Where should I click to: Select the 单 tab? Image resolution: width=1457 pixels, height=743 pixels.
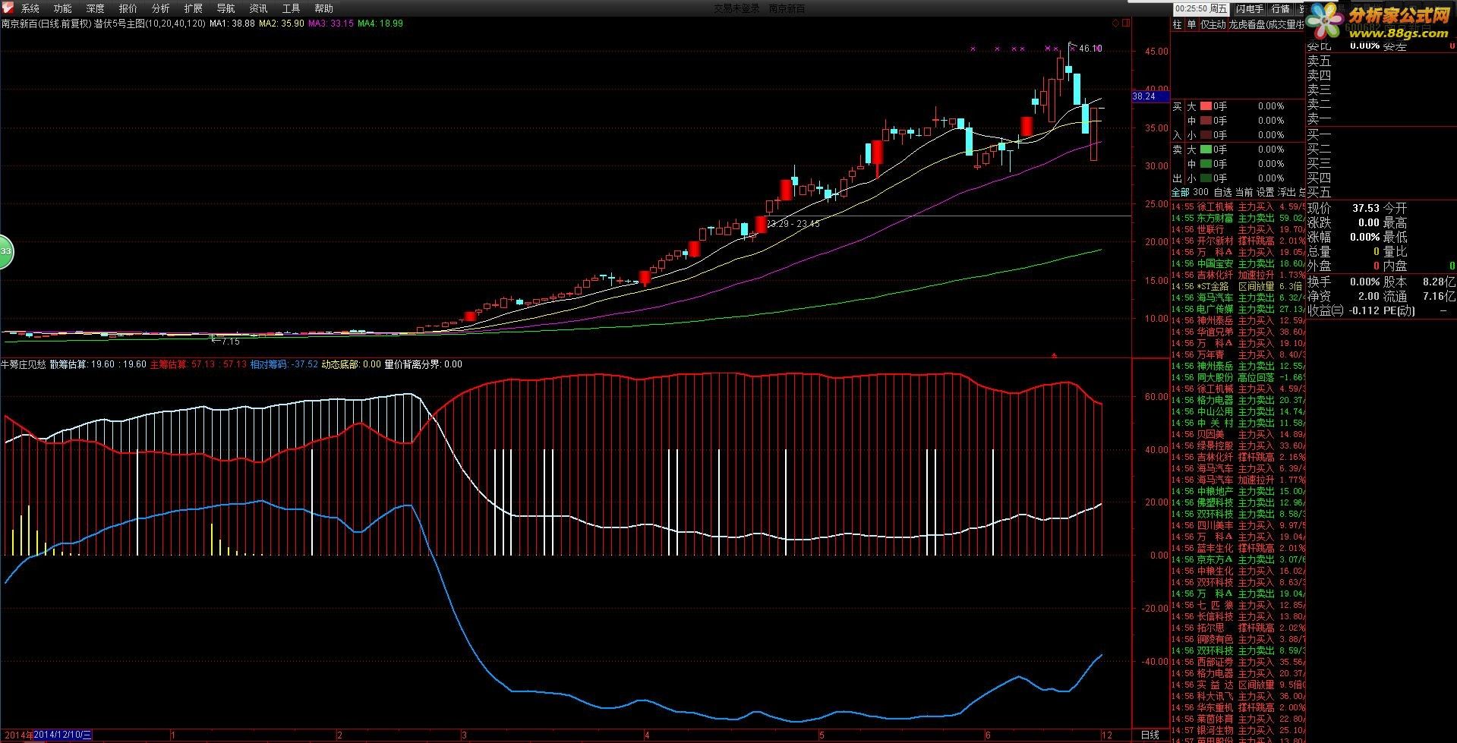1191,24
